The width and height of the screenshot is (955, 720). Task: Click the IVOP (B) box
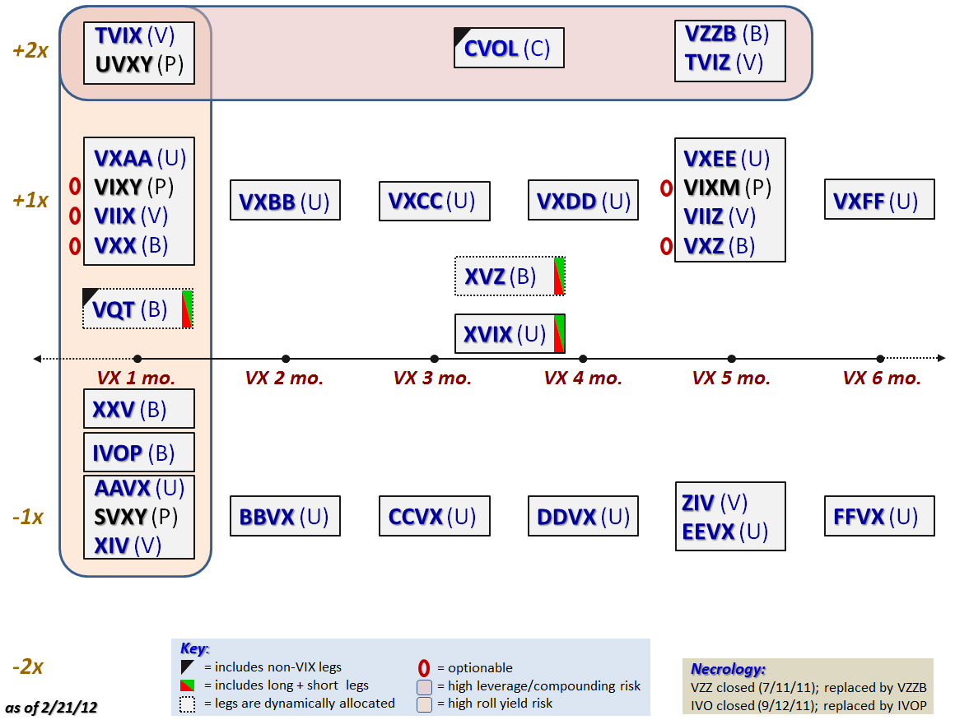139,453
